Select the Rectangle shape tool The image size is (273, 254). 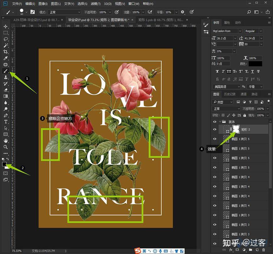click(6, 134)
